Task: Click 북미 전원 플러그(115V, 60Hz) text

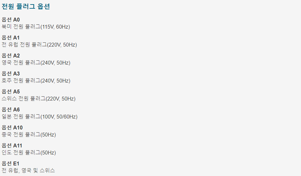Action: coord(36,27)
